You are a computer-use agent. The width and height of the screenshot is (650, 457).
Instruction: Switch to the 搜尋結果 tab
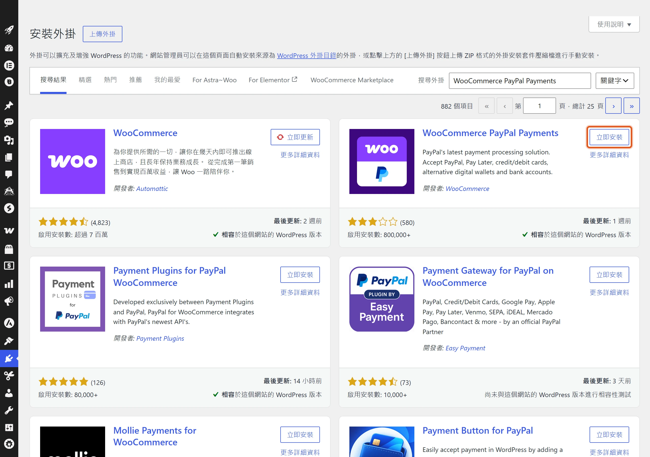click(53, 80)
